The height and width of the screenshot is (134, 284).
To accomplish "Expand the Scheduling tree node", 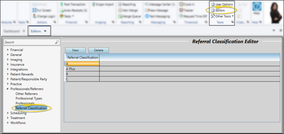I will coord(8,113).
